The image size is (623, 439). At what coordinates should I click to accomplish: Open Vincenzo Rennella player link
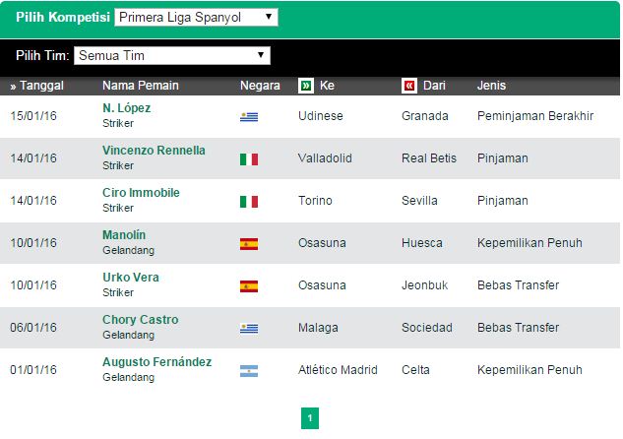point(154,151)
